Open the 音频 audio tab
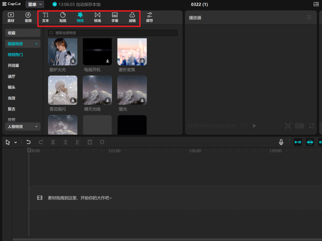The height and width of the screenshot is (241, 322). 28,18
